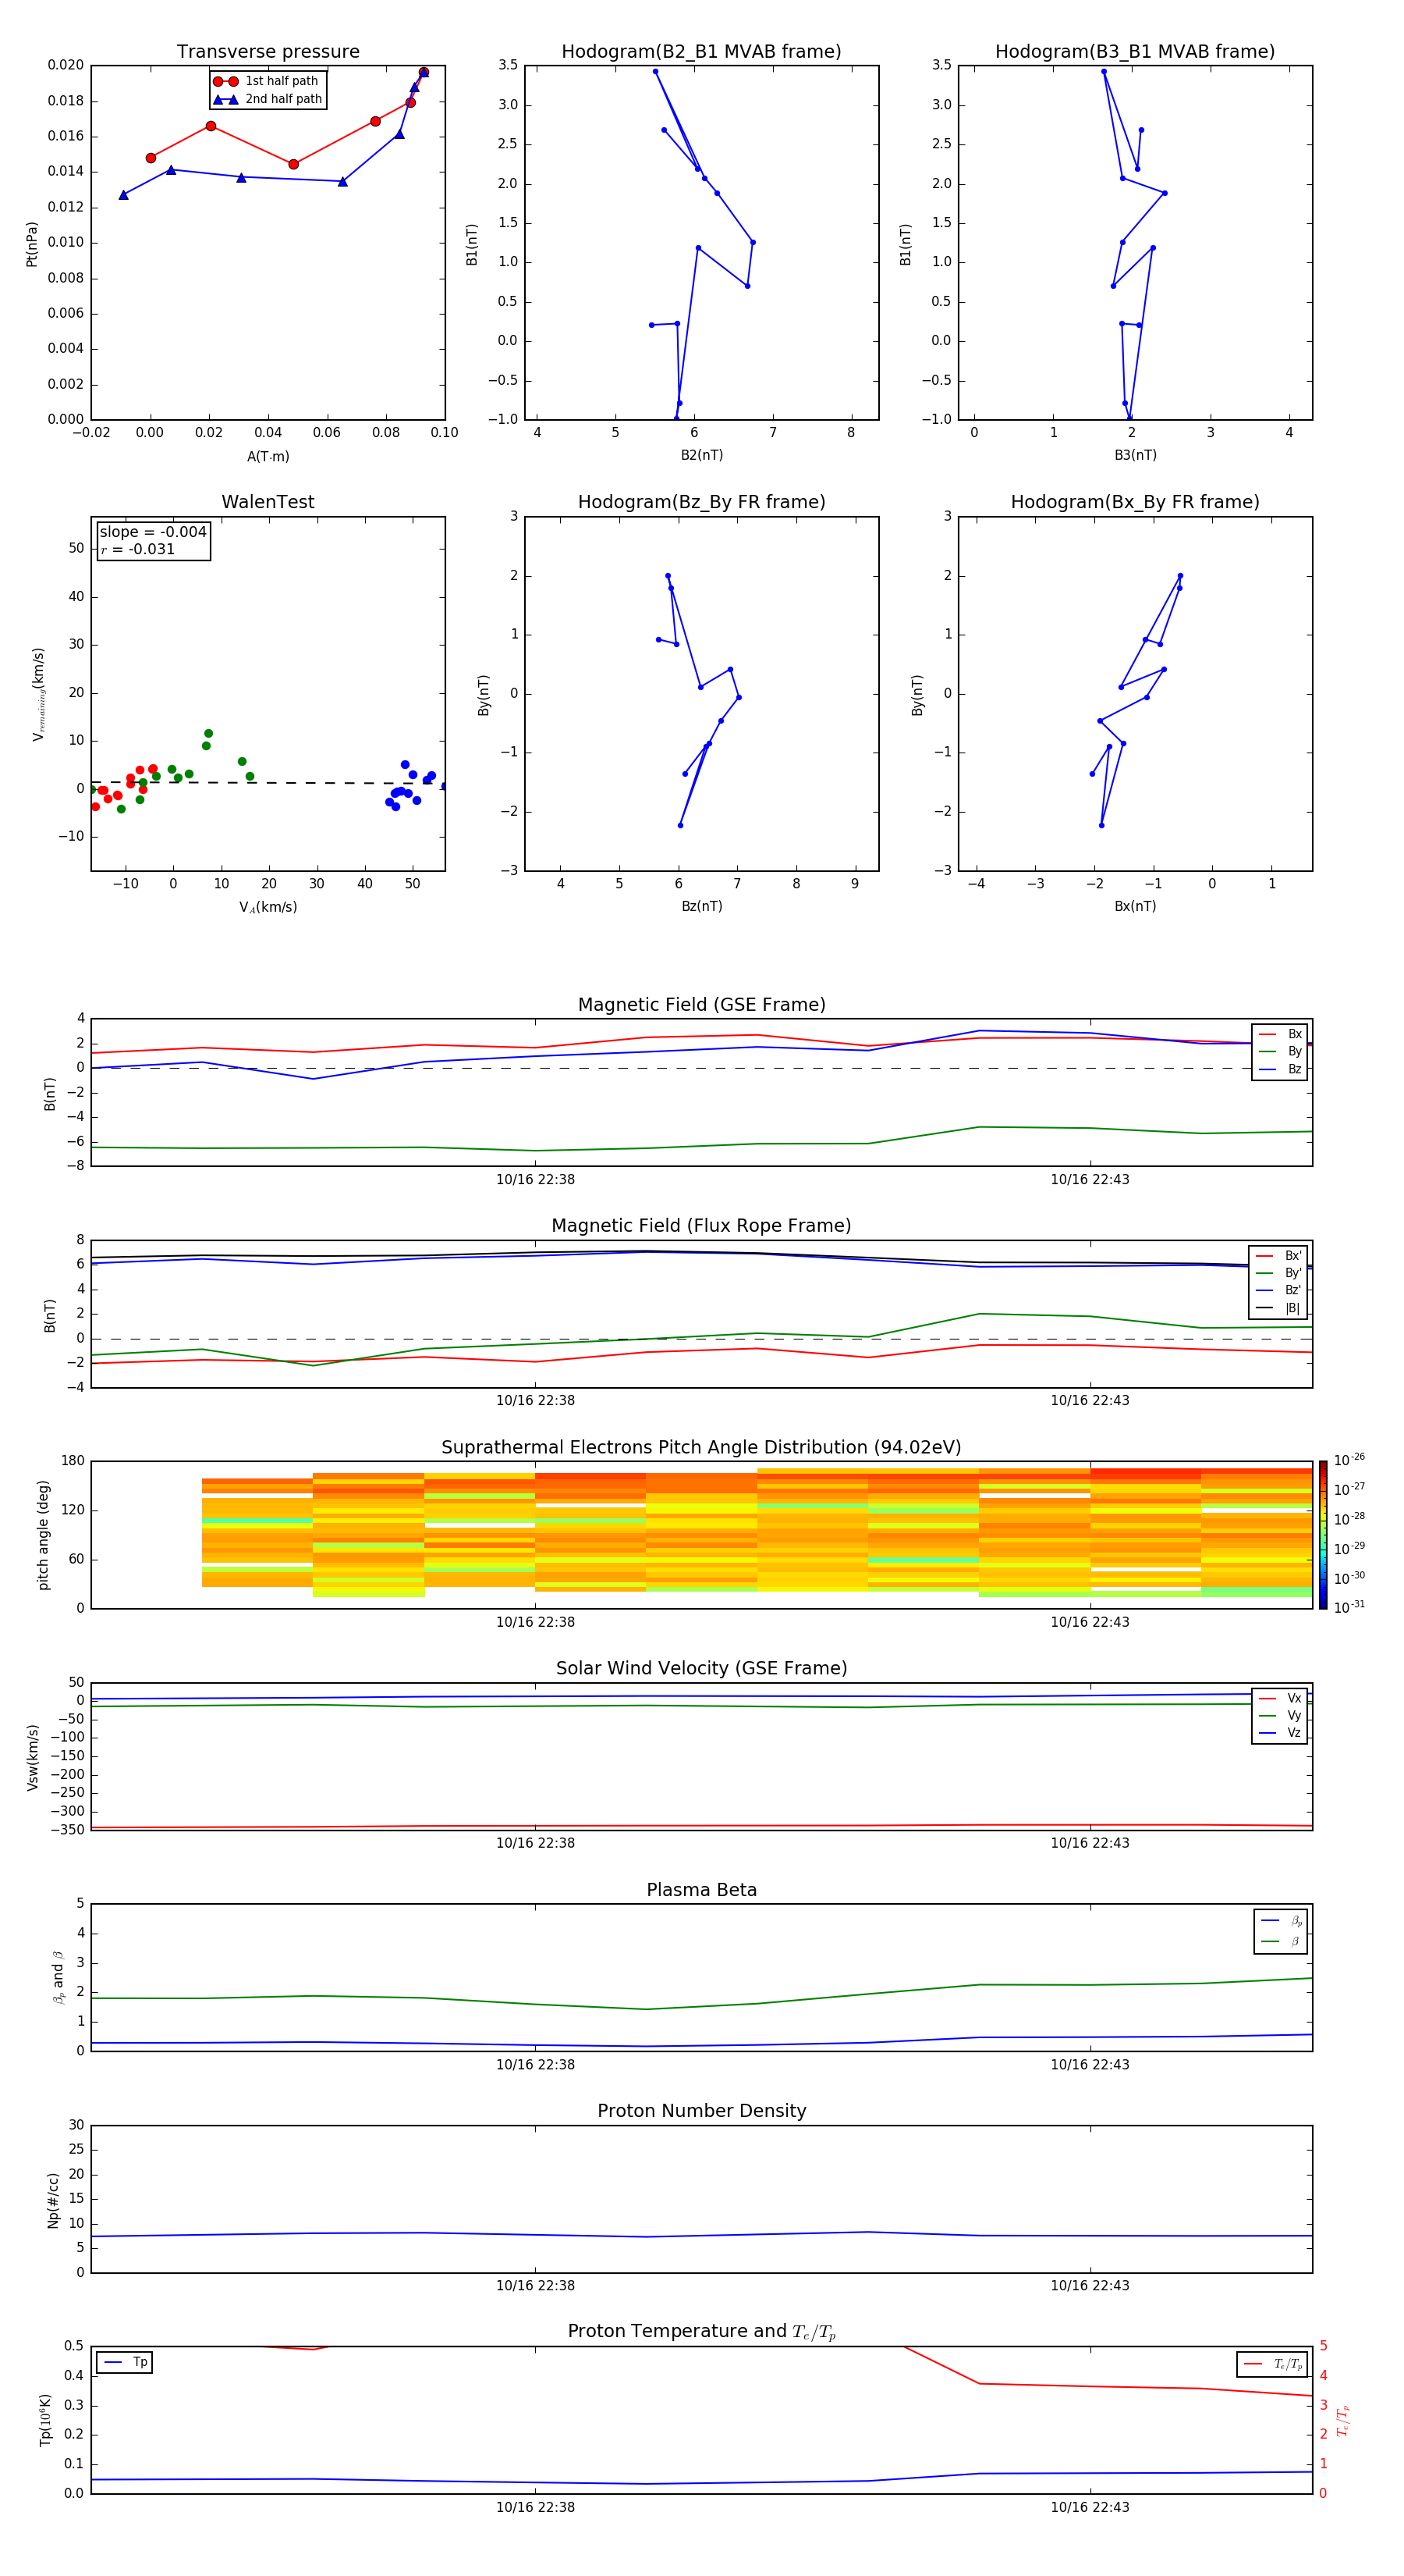The height and width of the screenshot is (2576, 1404).
Task: Click the Pt(nPa) y-axis label
Action: pyautogui.click(x=31, y=244)
